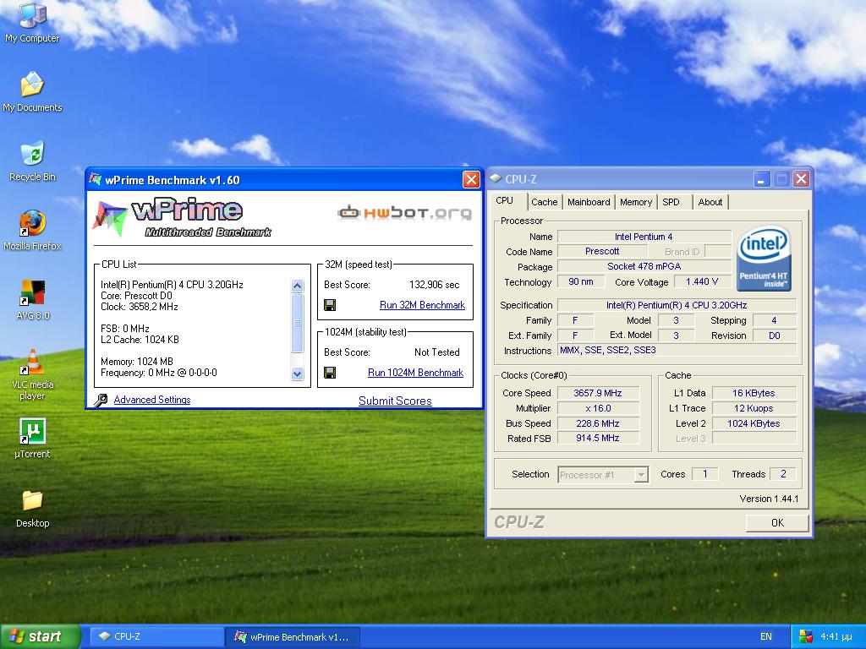Switch to wPrime Benchmark taskbar button
This screenshot has height=649, width=866.
[293, 636]
